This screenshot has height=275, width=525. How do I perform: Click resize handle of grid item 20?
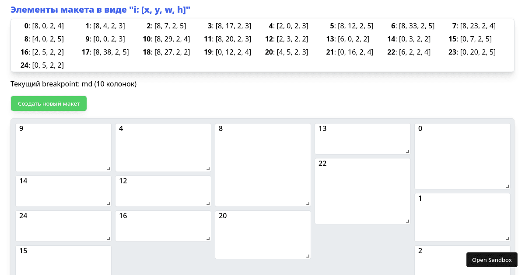coord(308,256)
